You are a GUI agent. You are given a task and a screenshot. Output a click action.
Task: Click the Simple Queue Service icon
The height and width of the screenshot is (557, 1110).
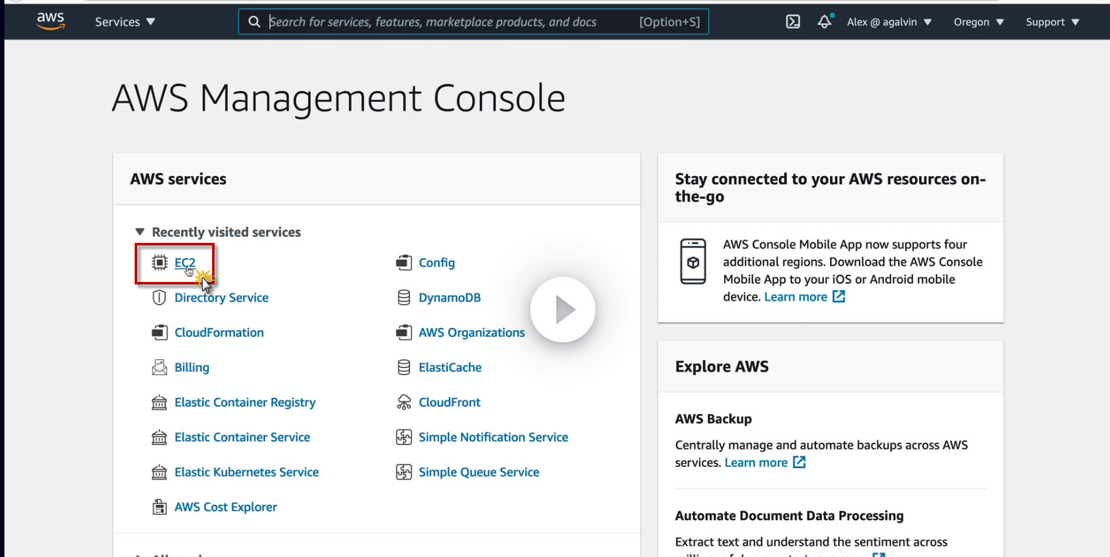click(x=404, y=472)
